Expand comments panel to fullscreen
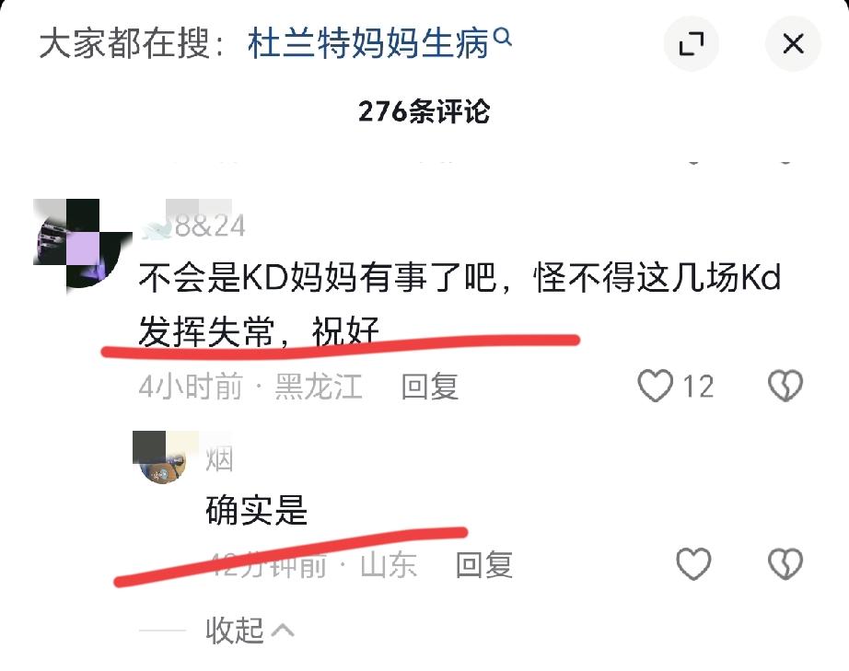Viewport: 849px width, 671px height. point(691,44)
